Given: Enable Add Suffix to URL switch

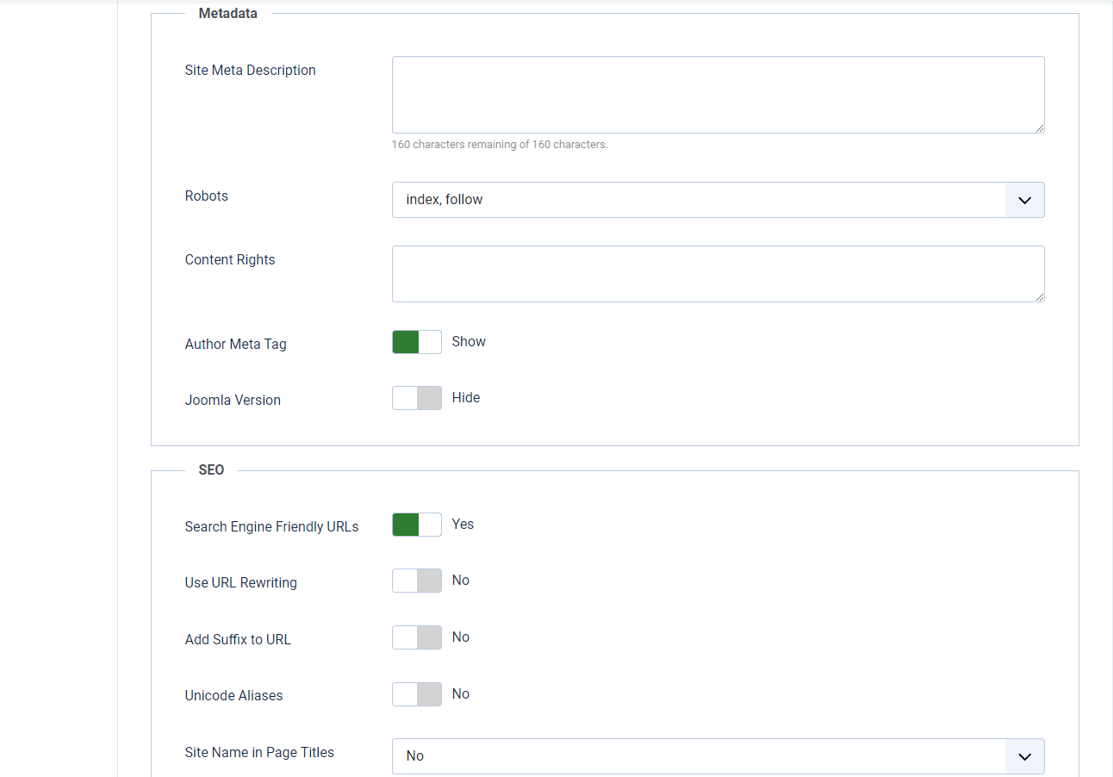Looking at the screenshot, I should 417,637.
